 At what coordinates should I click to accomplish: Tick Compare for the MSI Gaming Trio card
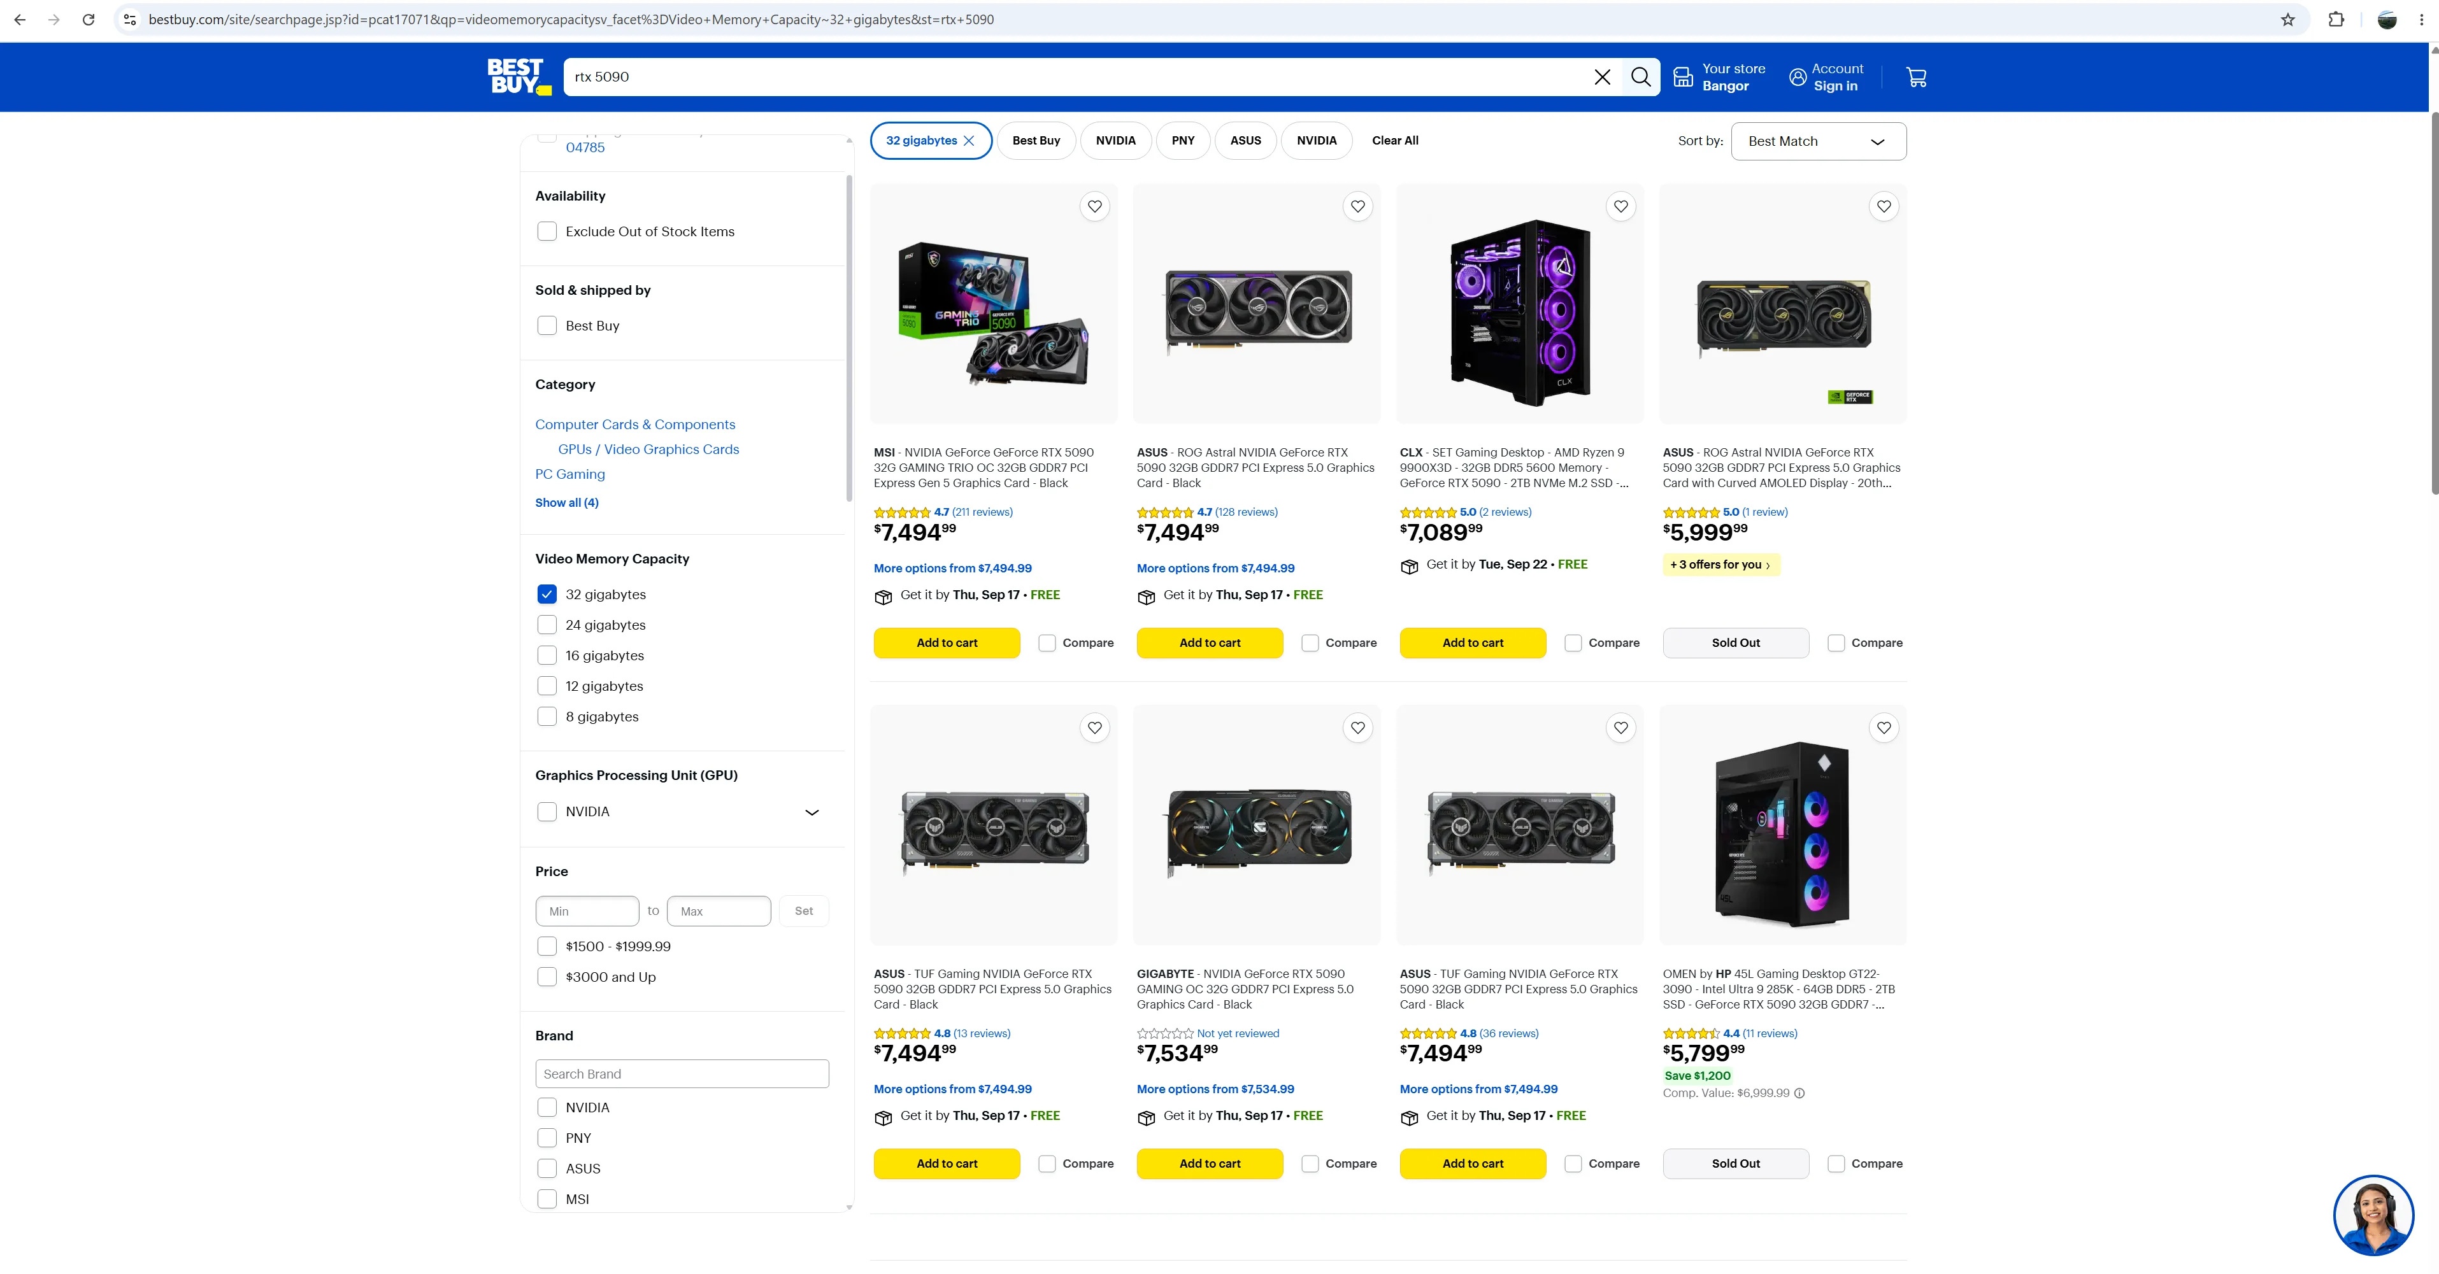[1047, 642]
